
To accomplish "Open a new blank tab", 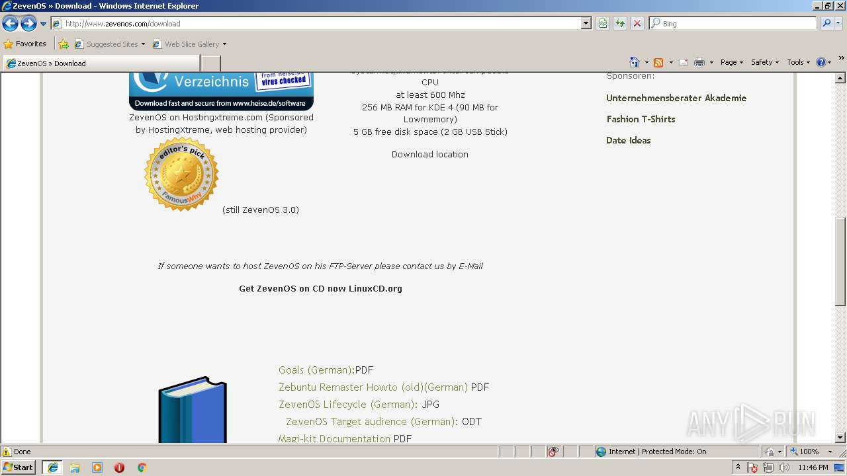I will [x=210, y=63].
